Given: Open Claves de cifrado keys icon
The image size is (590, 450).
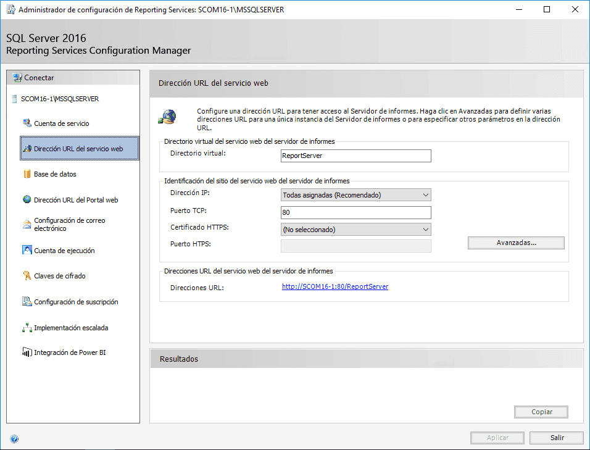Looking at the screenshot, I should click(x=27, y=275).
